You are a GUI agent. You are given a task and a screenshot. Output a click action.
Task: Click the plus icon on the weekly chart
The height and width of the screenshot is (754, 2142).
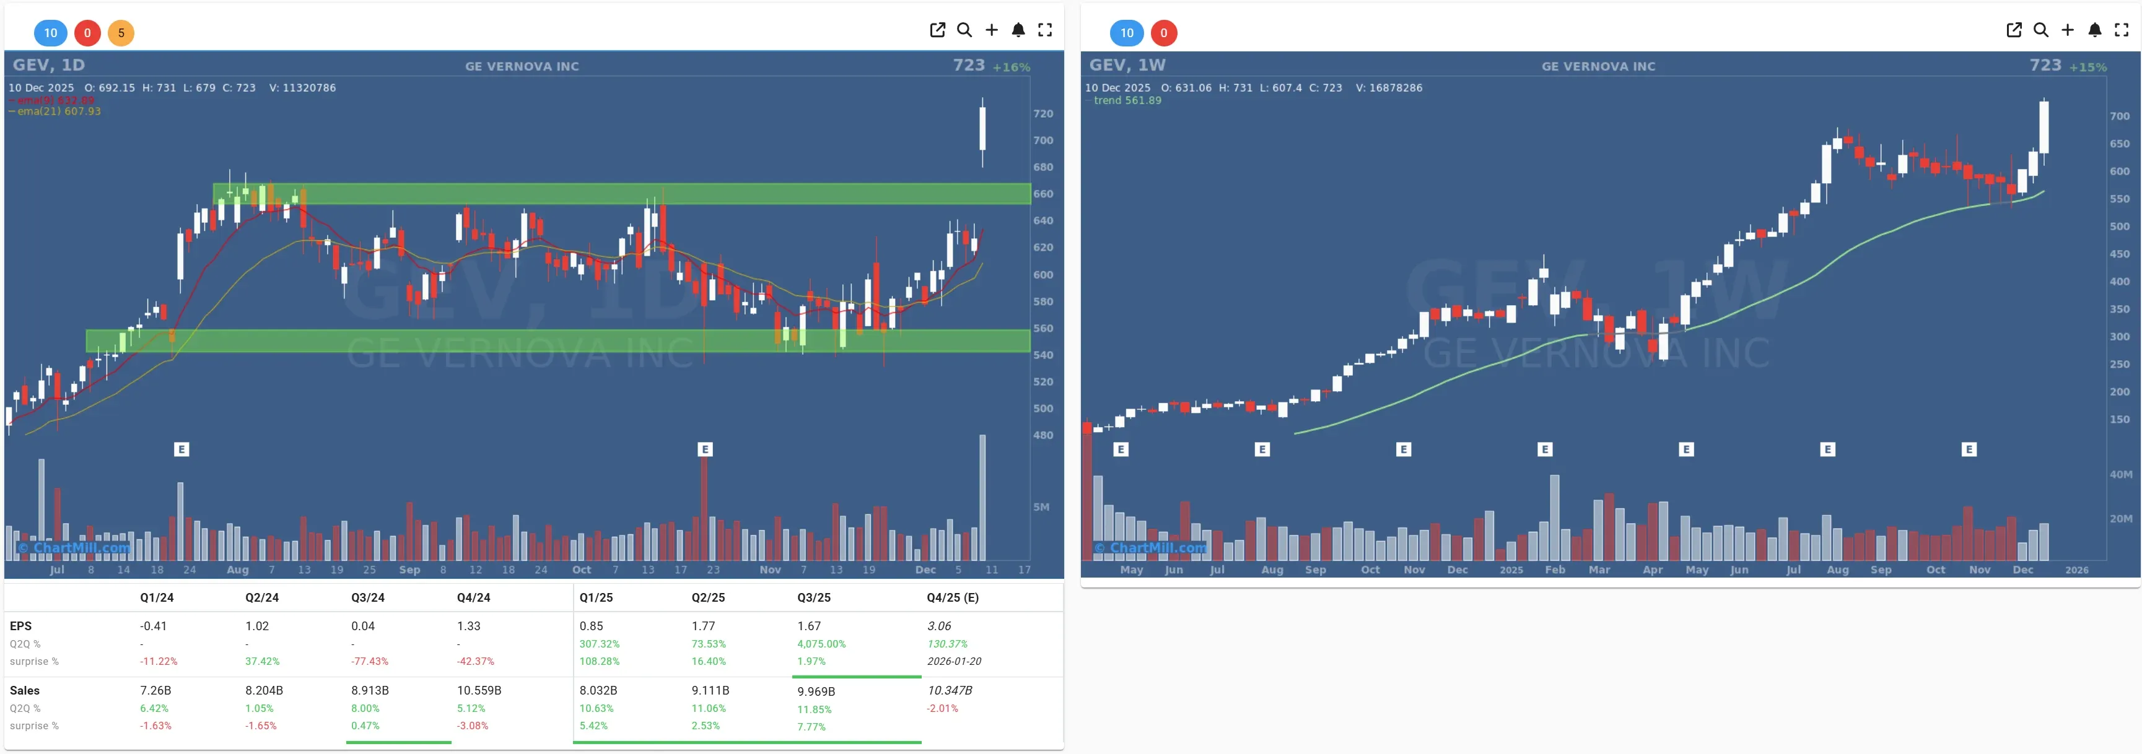click(2068, 30)
